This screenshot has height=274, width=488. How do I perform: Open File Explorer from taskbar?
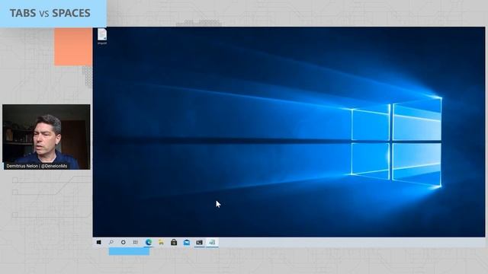161,242
